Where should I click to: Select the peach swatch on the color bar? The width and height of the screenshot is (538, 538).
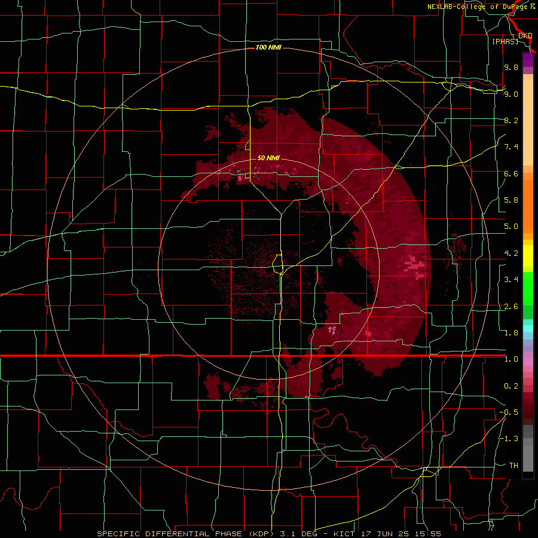tap(528, 124)
